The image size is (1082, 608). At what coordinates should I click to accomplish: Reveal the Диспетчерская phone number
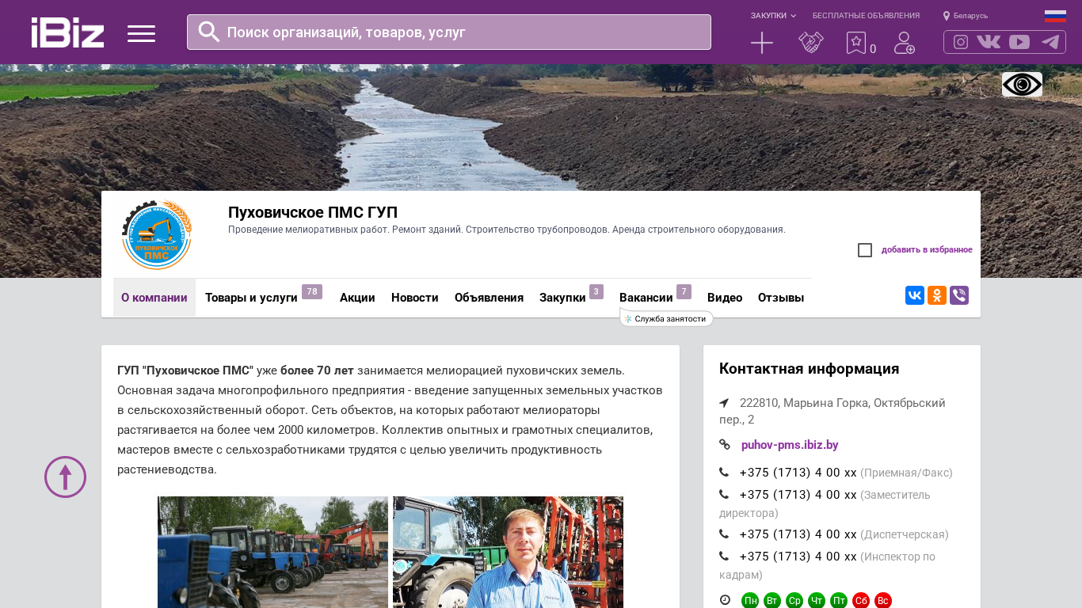pyautogui.click(x=798, y=534)
